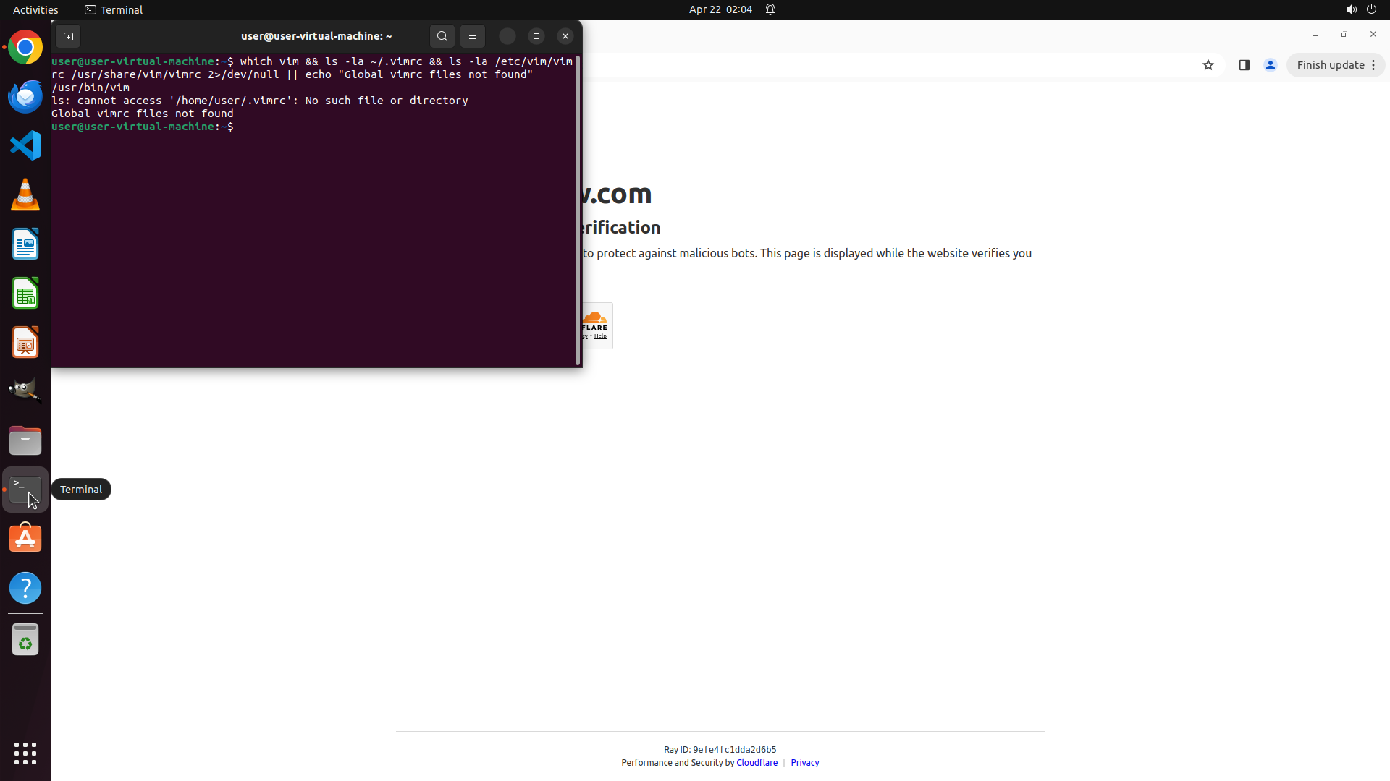The height and width of the screenshot is (781, 1390).
Task: Launch Thunderbird from the dock
Action: coord(25,97)
